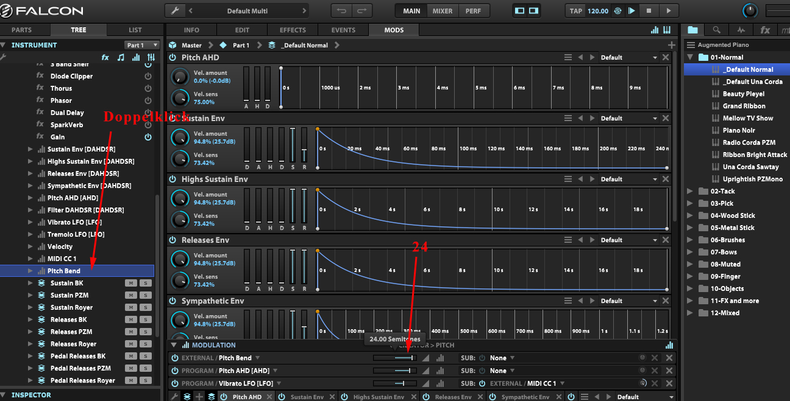Open Pitch AHD preset Default dropdown
The image size is (790, 401).
[628, 57]
